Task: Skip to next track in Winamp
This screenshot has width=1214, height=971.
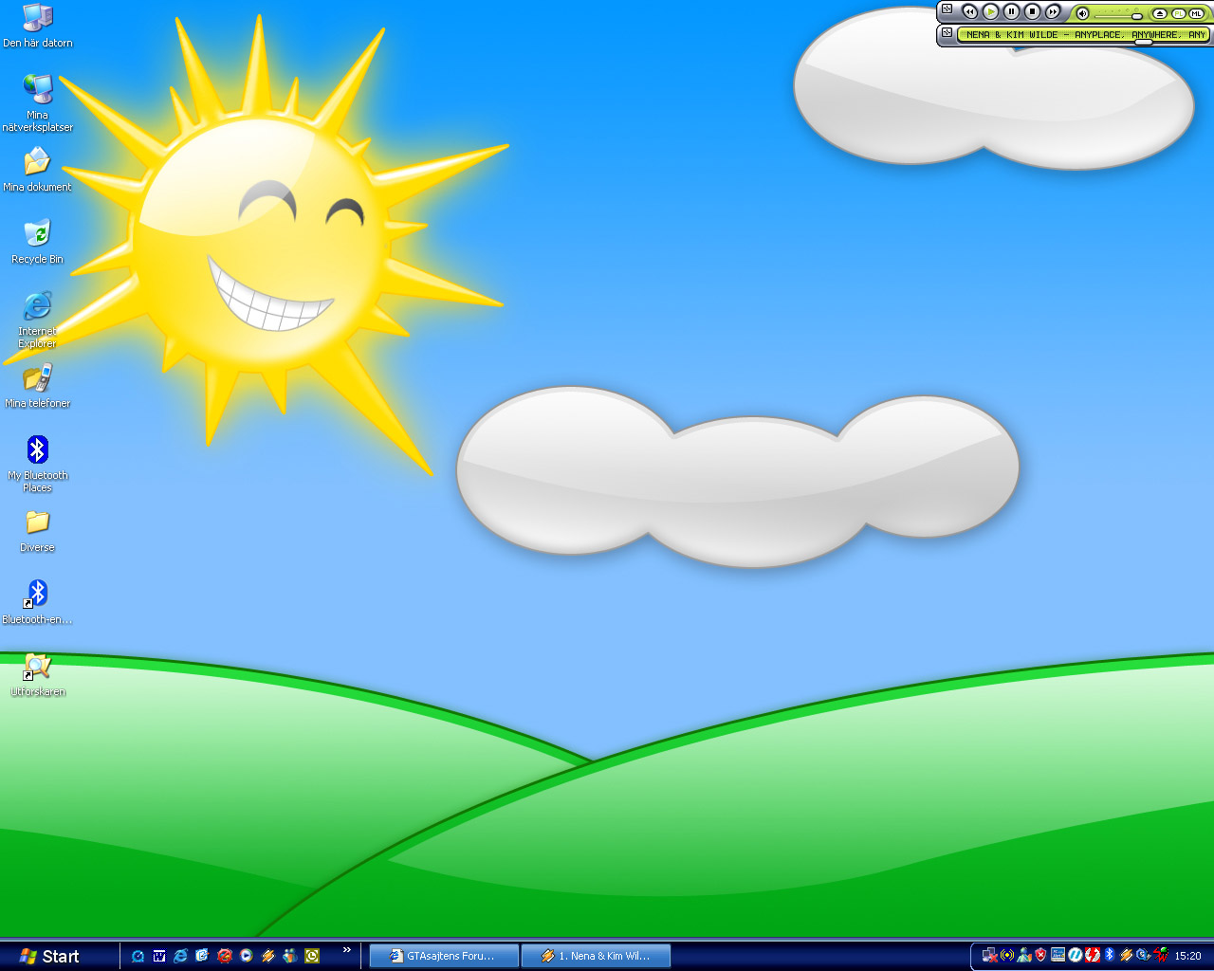Action: point(1053,11)
